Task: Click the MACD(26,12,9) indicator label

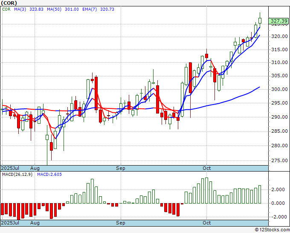Action: 17,175
